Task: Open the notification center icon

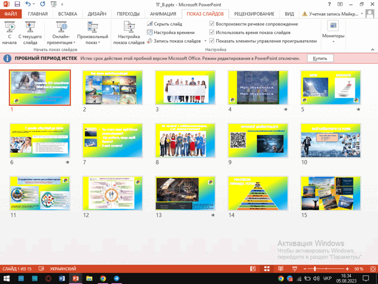Action: [x=366, y=278]
